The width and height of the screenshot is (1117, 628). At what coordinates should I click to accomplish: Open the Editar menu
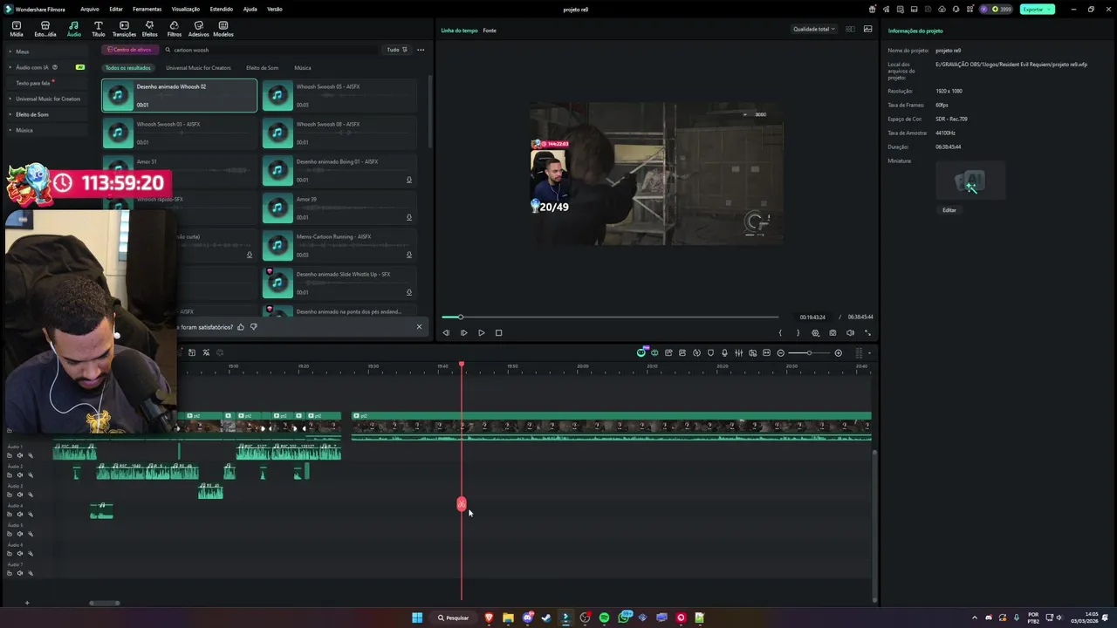click(x=116, y=9)
